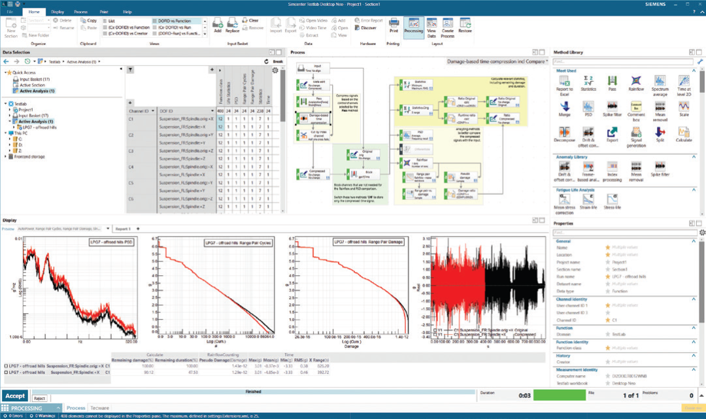The height and width of the screenshot is (419, 706).
Task: Select Input Basket (17) under Quick Access
Action: 35,79
